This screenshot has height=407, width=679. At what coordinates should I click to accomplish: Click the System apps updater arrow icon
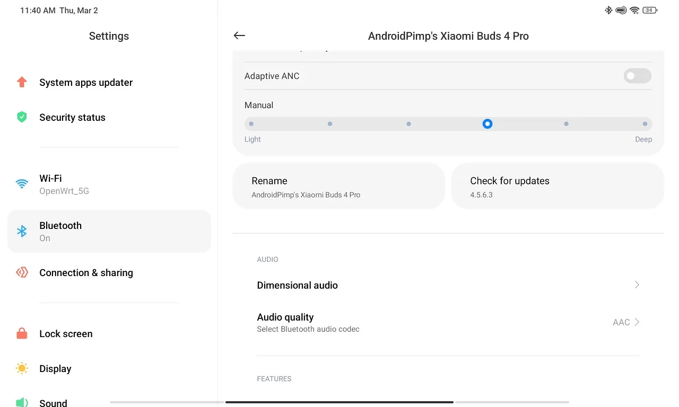point(22,82)
